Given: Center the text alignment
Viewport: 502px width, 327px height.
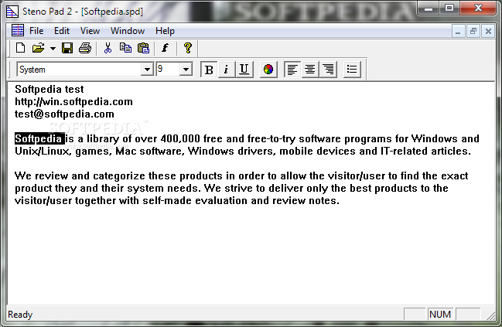Looking at the screenshot, I should (x=310, y=70).
